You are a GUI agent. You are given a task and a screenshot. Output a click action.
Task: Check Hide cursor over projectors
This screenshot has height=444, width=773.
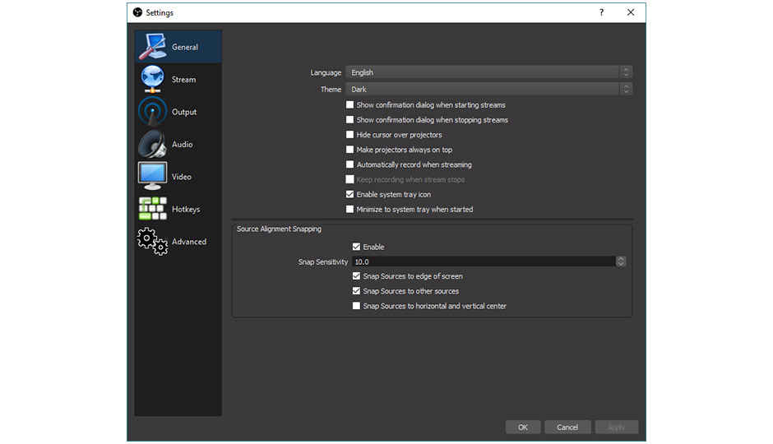[350, 135]
